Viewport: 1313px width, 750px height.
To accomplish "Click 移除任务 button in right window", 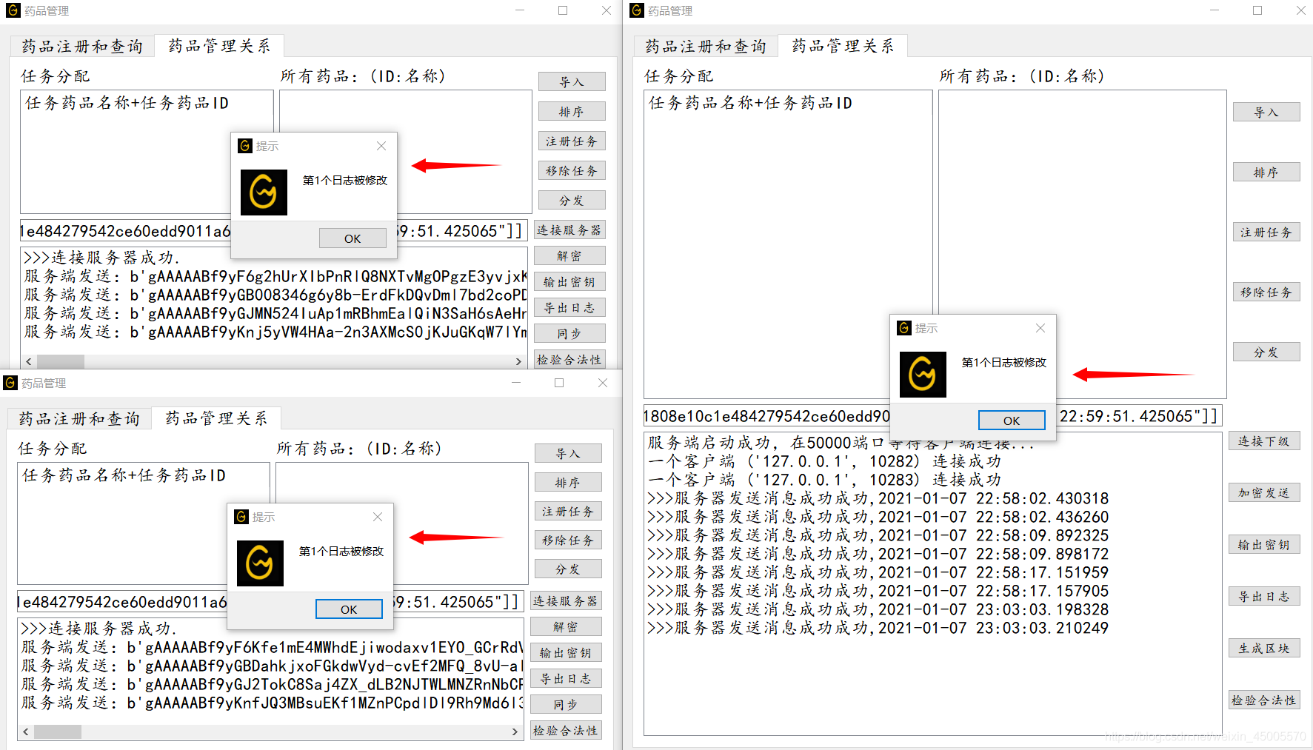I will pos(1266,292).
